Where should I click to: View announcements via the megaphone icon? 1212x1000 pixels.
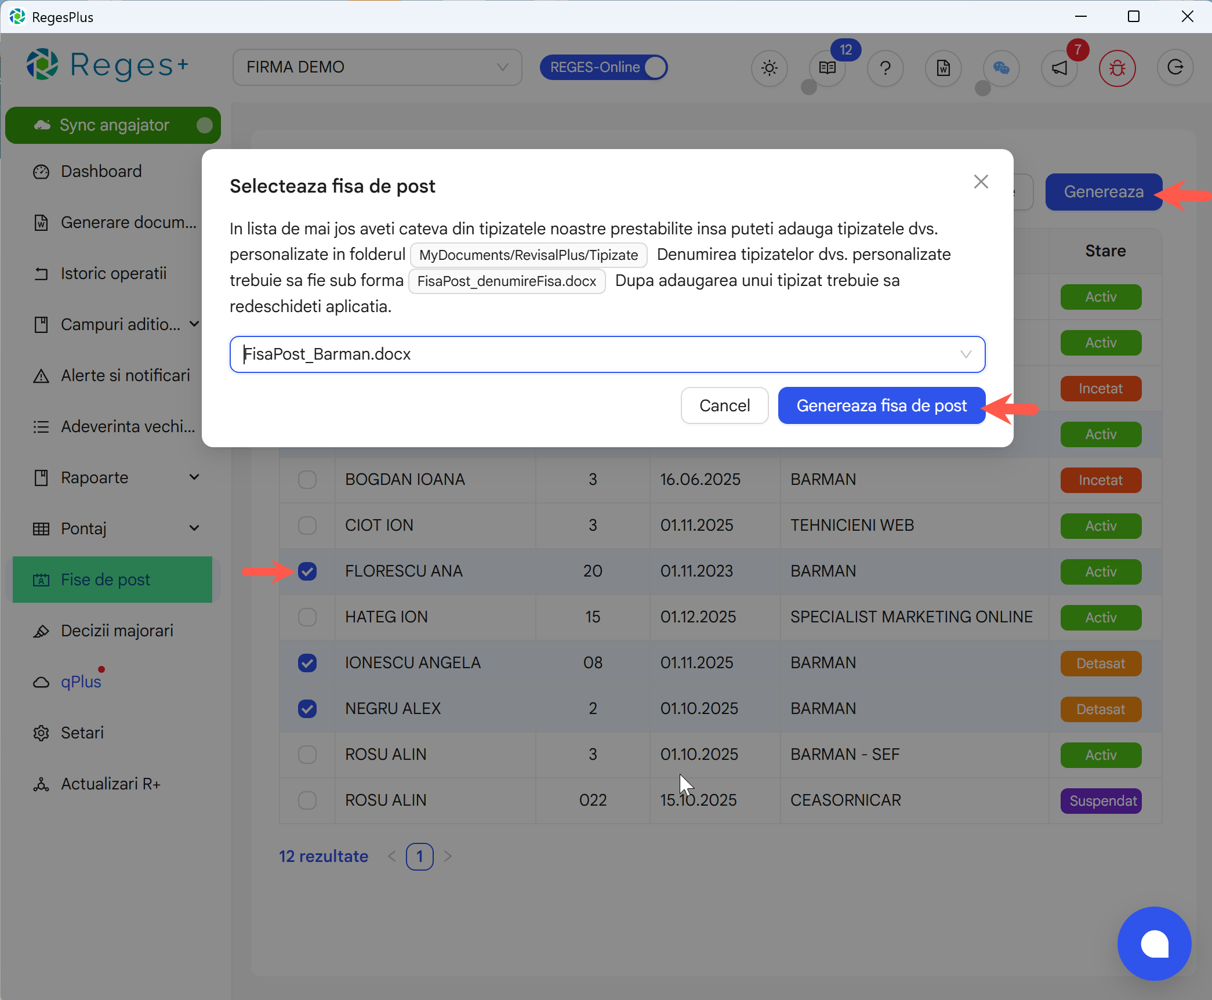point(1059,68)
